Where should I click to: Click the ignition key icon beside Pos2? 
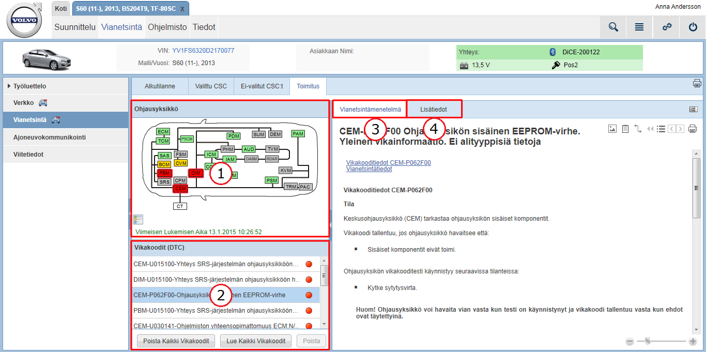tap(556, 65)
